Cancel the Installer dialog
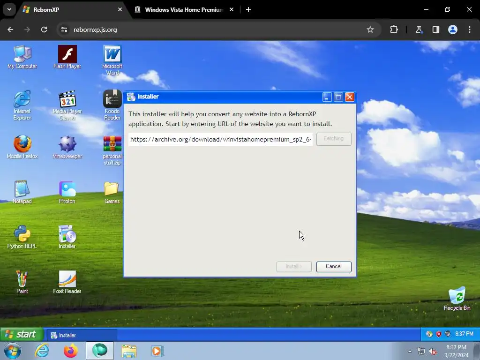Screen dimensions: 480x360 (x=334, y=267)
